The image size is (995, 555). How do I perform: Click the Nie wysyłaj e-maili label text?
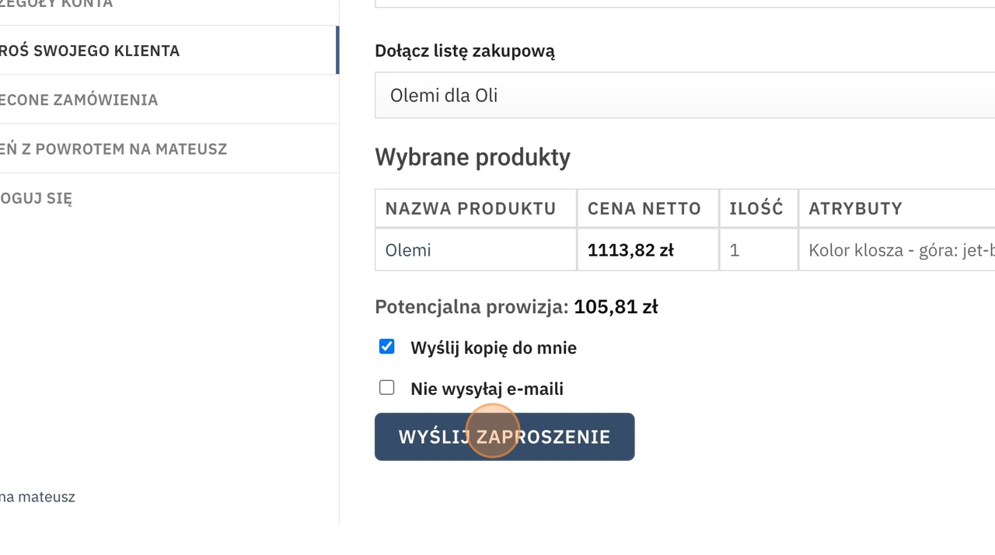(487, 389)
